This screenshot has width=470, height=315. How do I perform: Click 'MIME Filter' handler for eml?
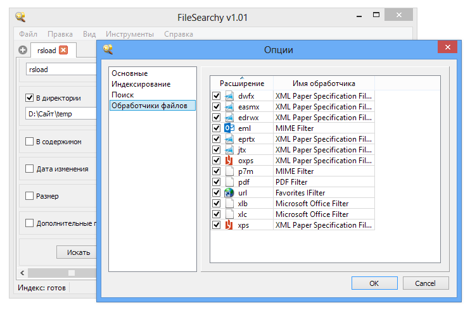tap(295, 128)
